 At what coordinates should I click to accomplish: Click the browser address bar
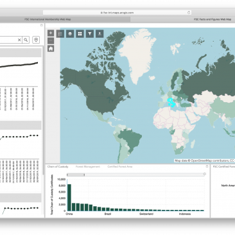click(x=117, y=13)
